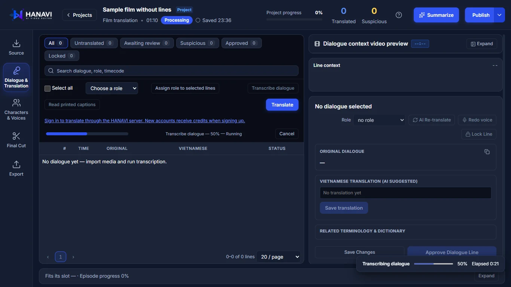Copy original dialogue with copy icon
Screen dimensions: 511x287
click(487, 152)
